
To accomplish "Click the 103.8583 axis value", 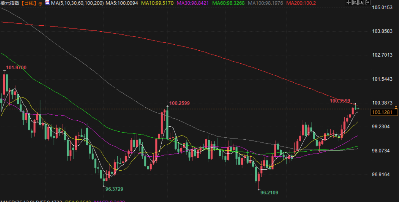I will (382, 31).
